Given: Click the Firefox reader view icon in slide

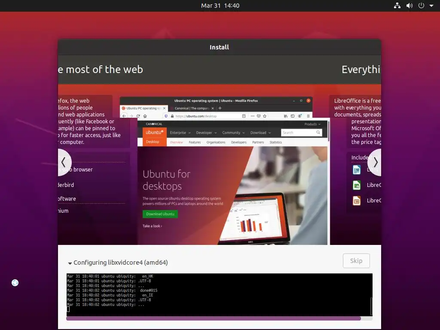Looking at the screenshot, I should click(244, 116).
